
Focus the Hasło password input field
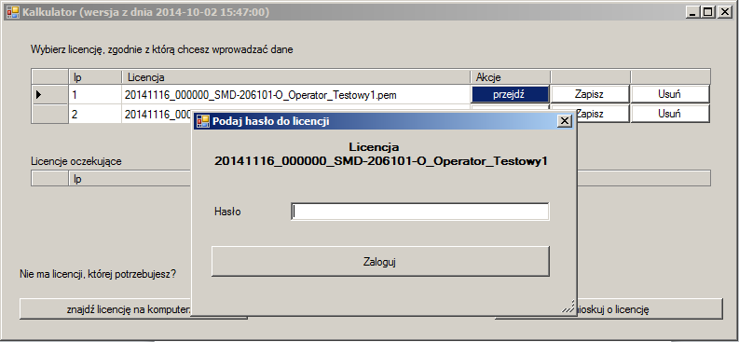(420, 212)
